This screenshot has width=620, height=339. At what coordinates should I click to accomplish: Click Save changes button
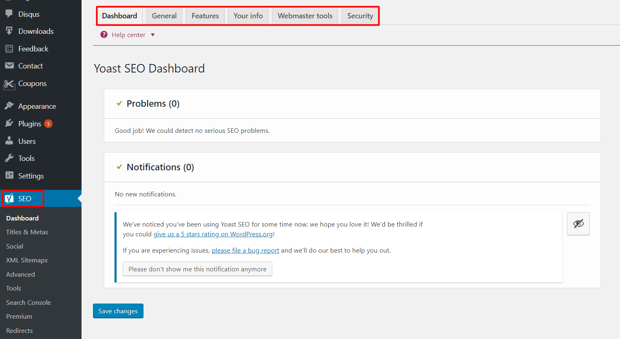click(118, 311)
